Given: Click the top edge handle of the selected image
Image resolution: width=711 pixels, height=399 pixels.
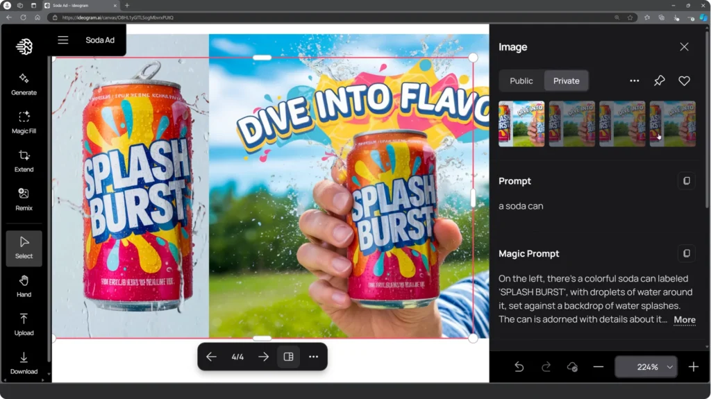Looking at the screenshot, I should click(x=262, y=58).
